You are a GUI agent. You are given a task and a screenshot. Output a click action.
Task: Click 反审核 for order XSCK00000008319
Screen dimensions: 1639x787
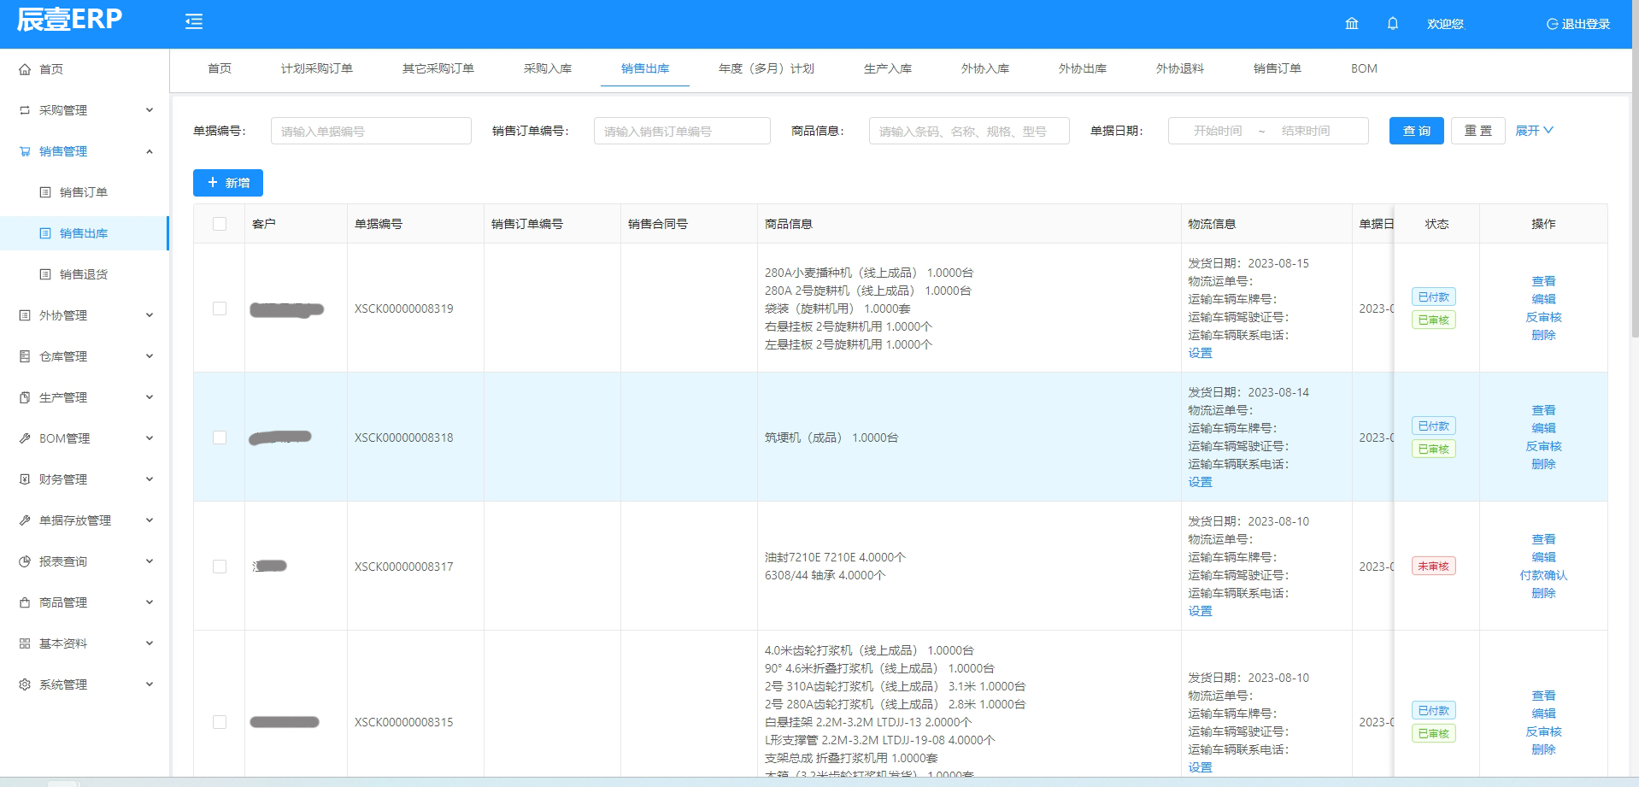(1543, 317)
